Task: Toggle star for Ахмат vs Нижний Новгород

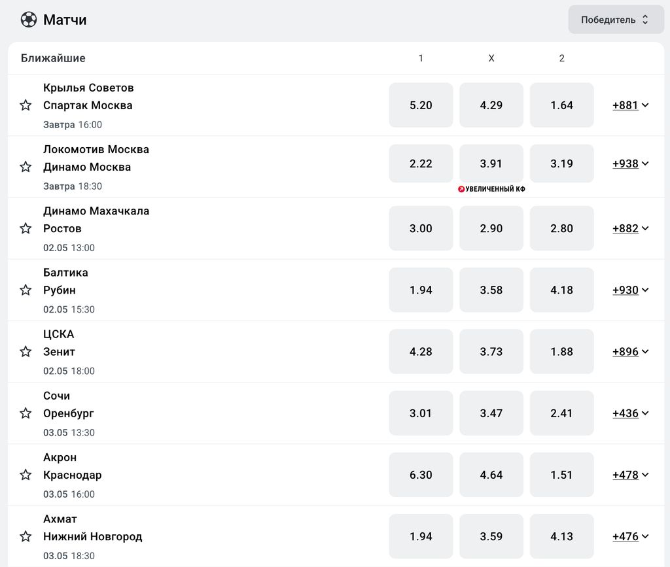Action: (26, 536)
